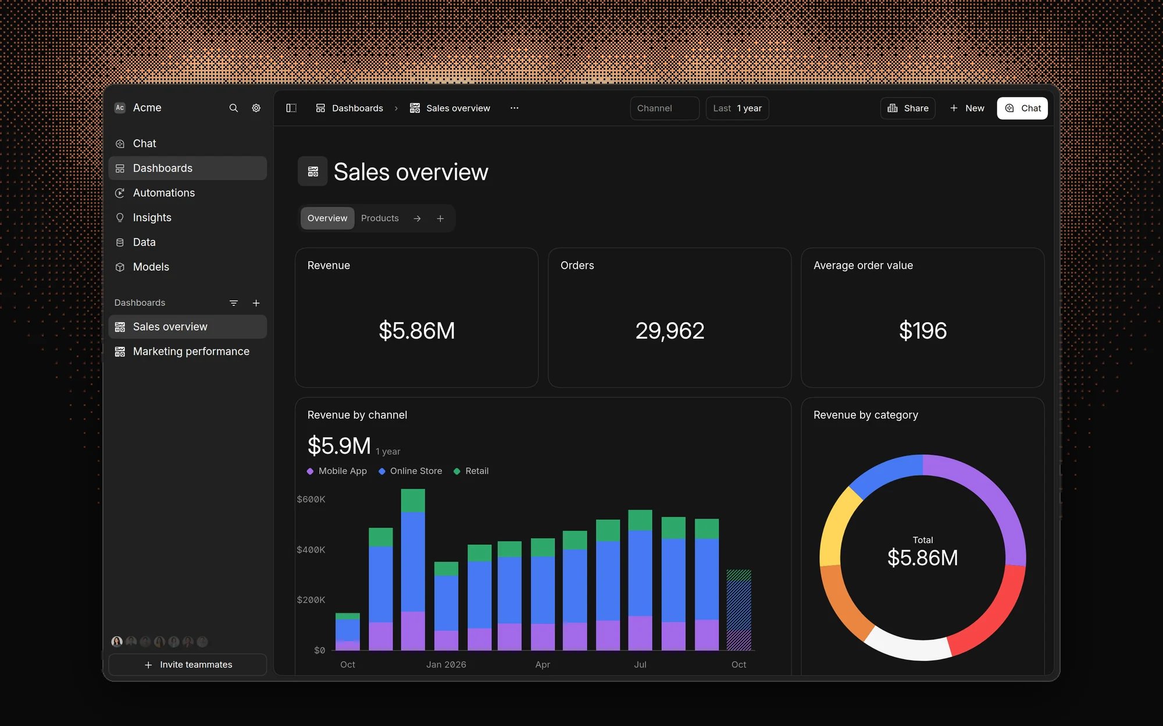Click the Share button
The height and width of the screenshot is (726, 1163).
click(x=908, y=108)
